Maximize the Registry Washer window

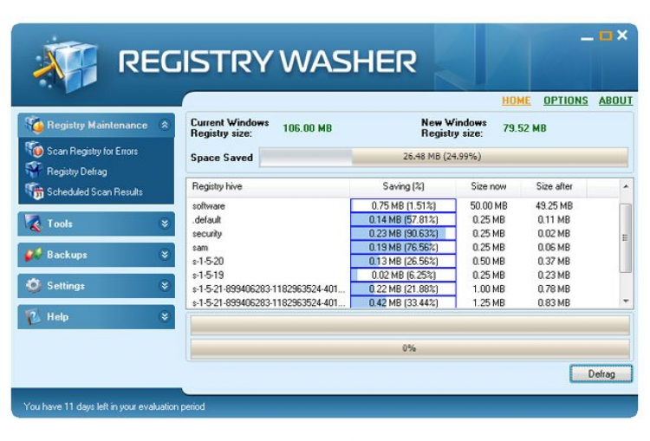(x=606, y=36)
